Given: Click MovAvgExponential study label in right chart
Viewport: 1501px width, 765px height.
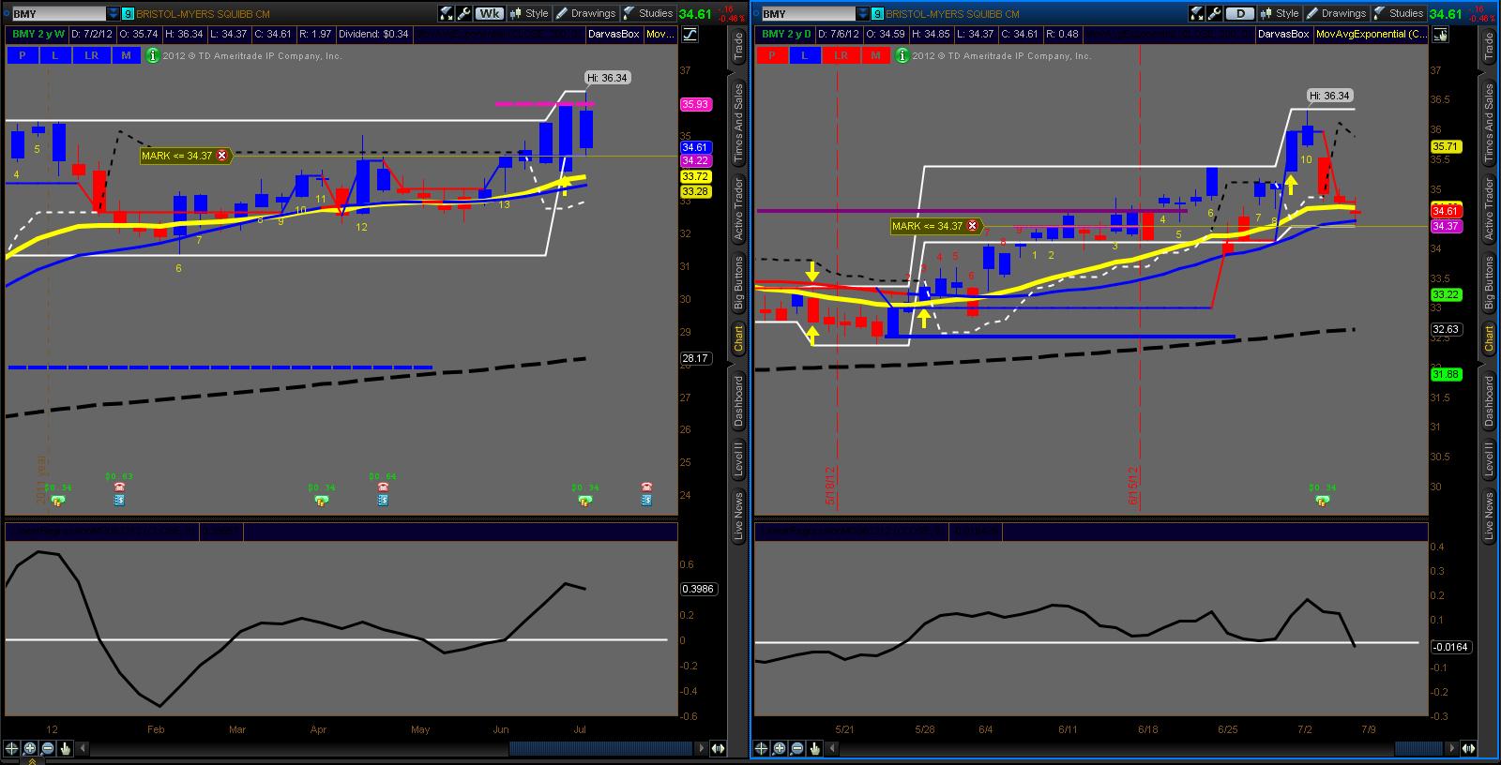Looking at the screenshot, I should (1372, 34).
